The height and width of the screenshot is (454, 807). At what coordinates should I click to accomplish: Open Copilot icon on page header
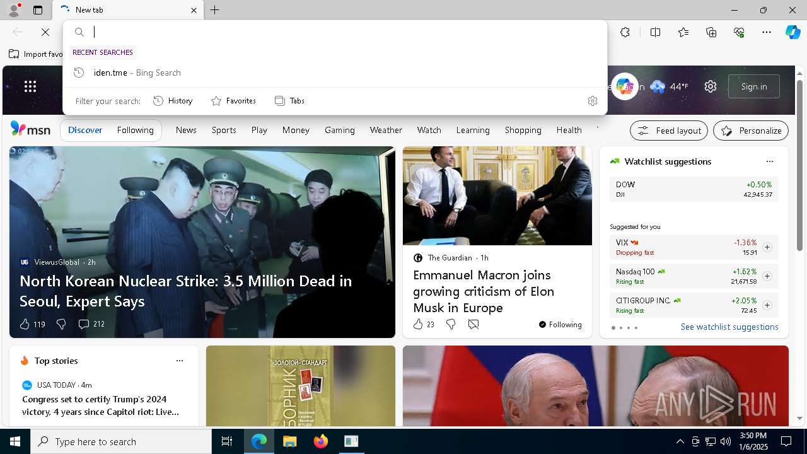coord(624,86)
